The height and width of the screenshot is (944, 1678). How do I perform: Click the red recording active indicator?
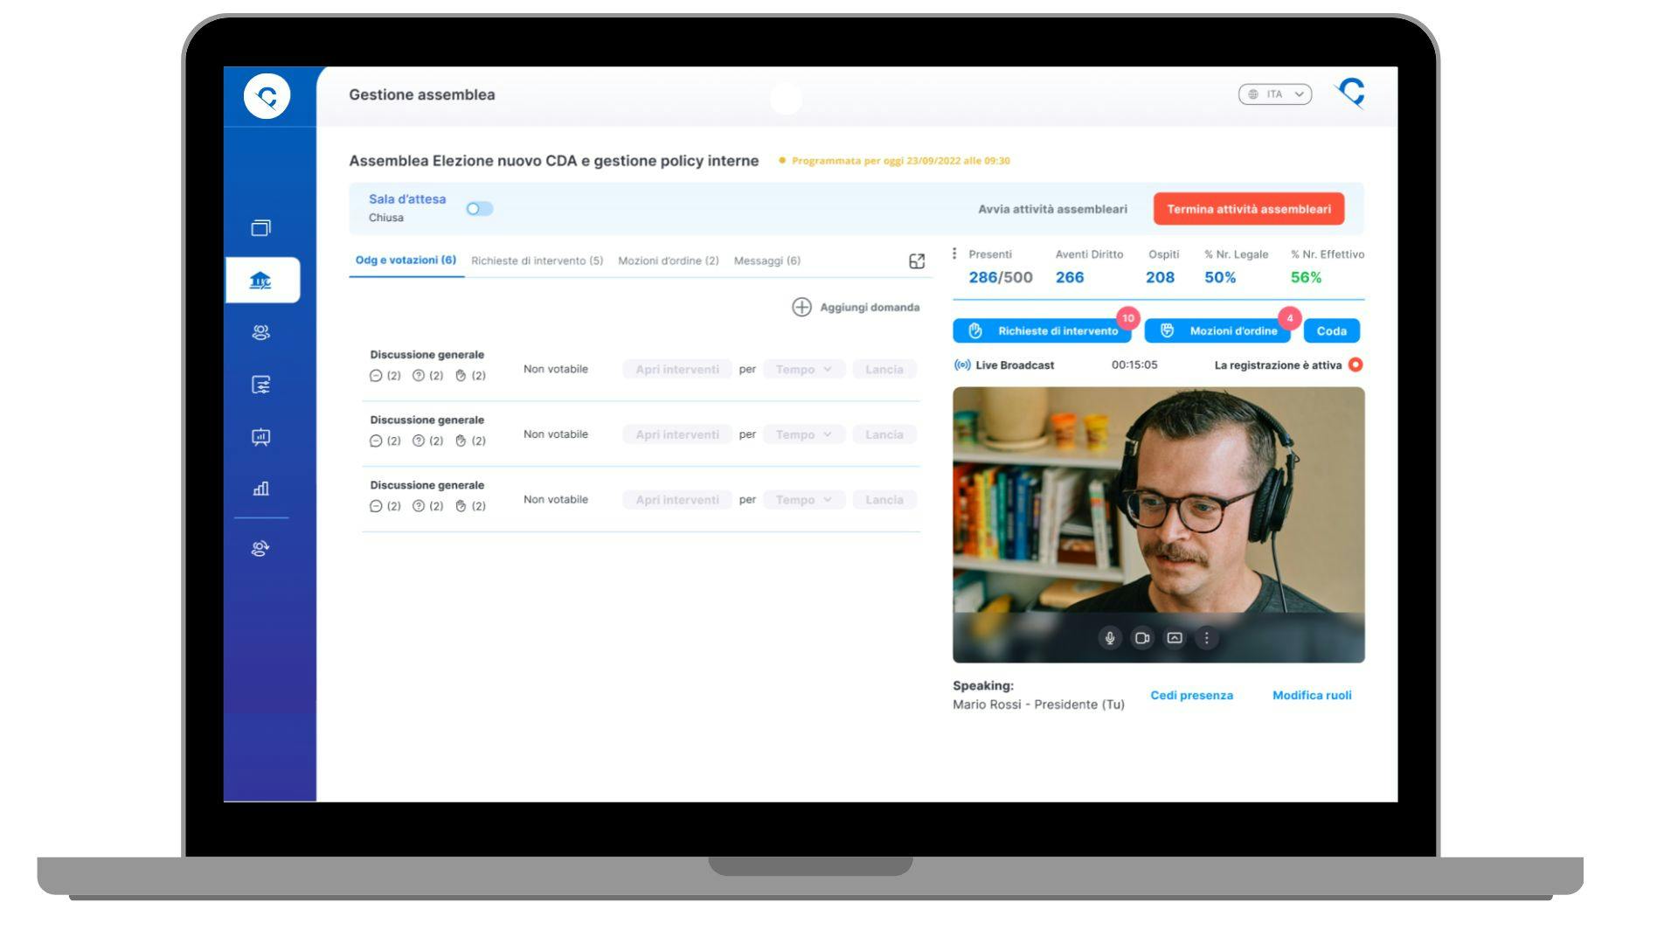1355,364
